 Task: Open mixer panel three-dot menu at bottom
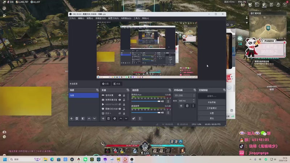point(140,118)
